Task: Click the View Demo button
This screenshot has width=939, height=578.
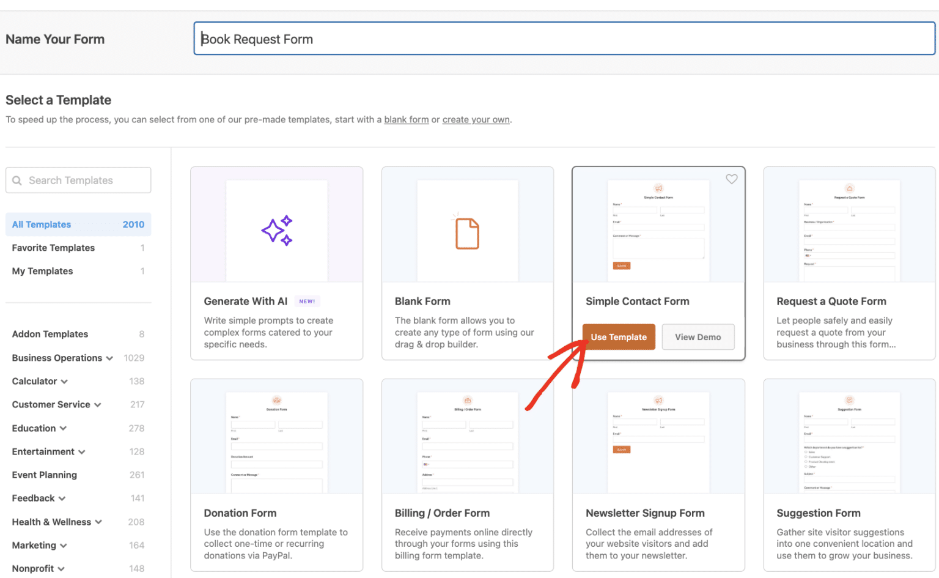Action: [x=698, y=337]
